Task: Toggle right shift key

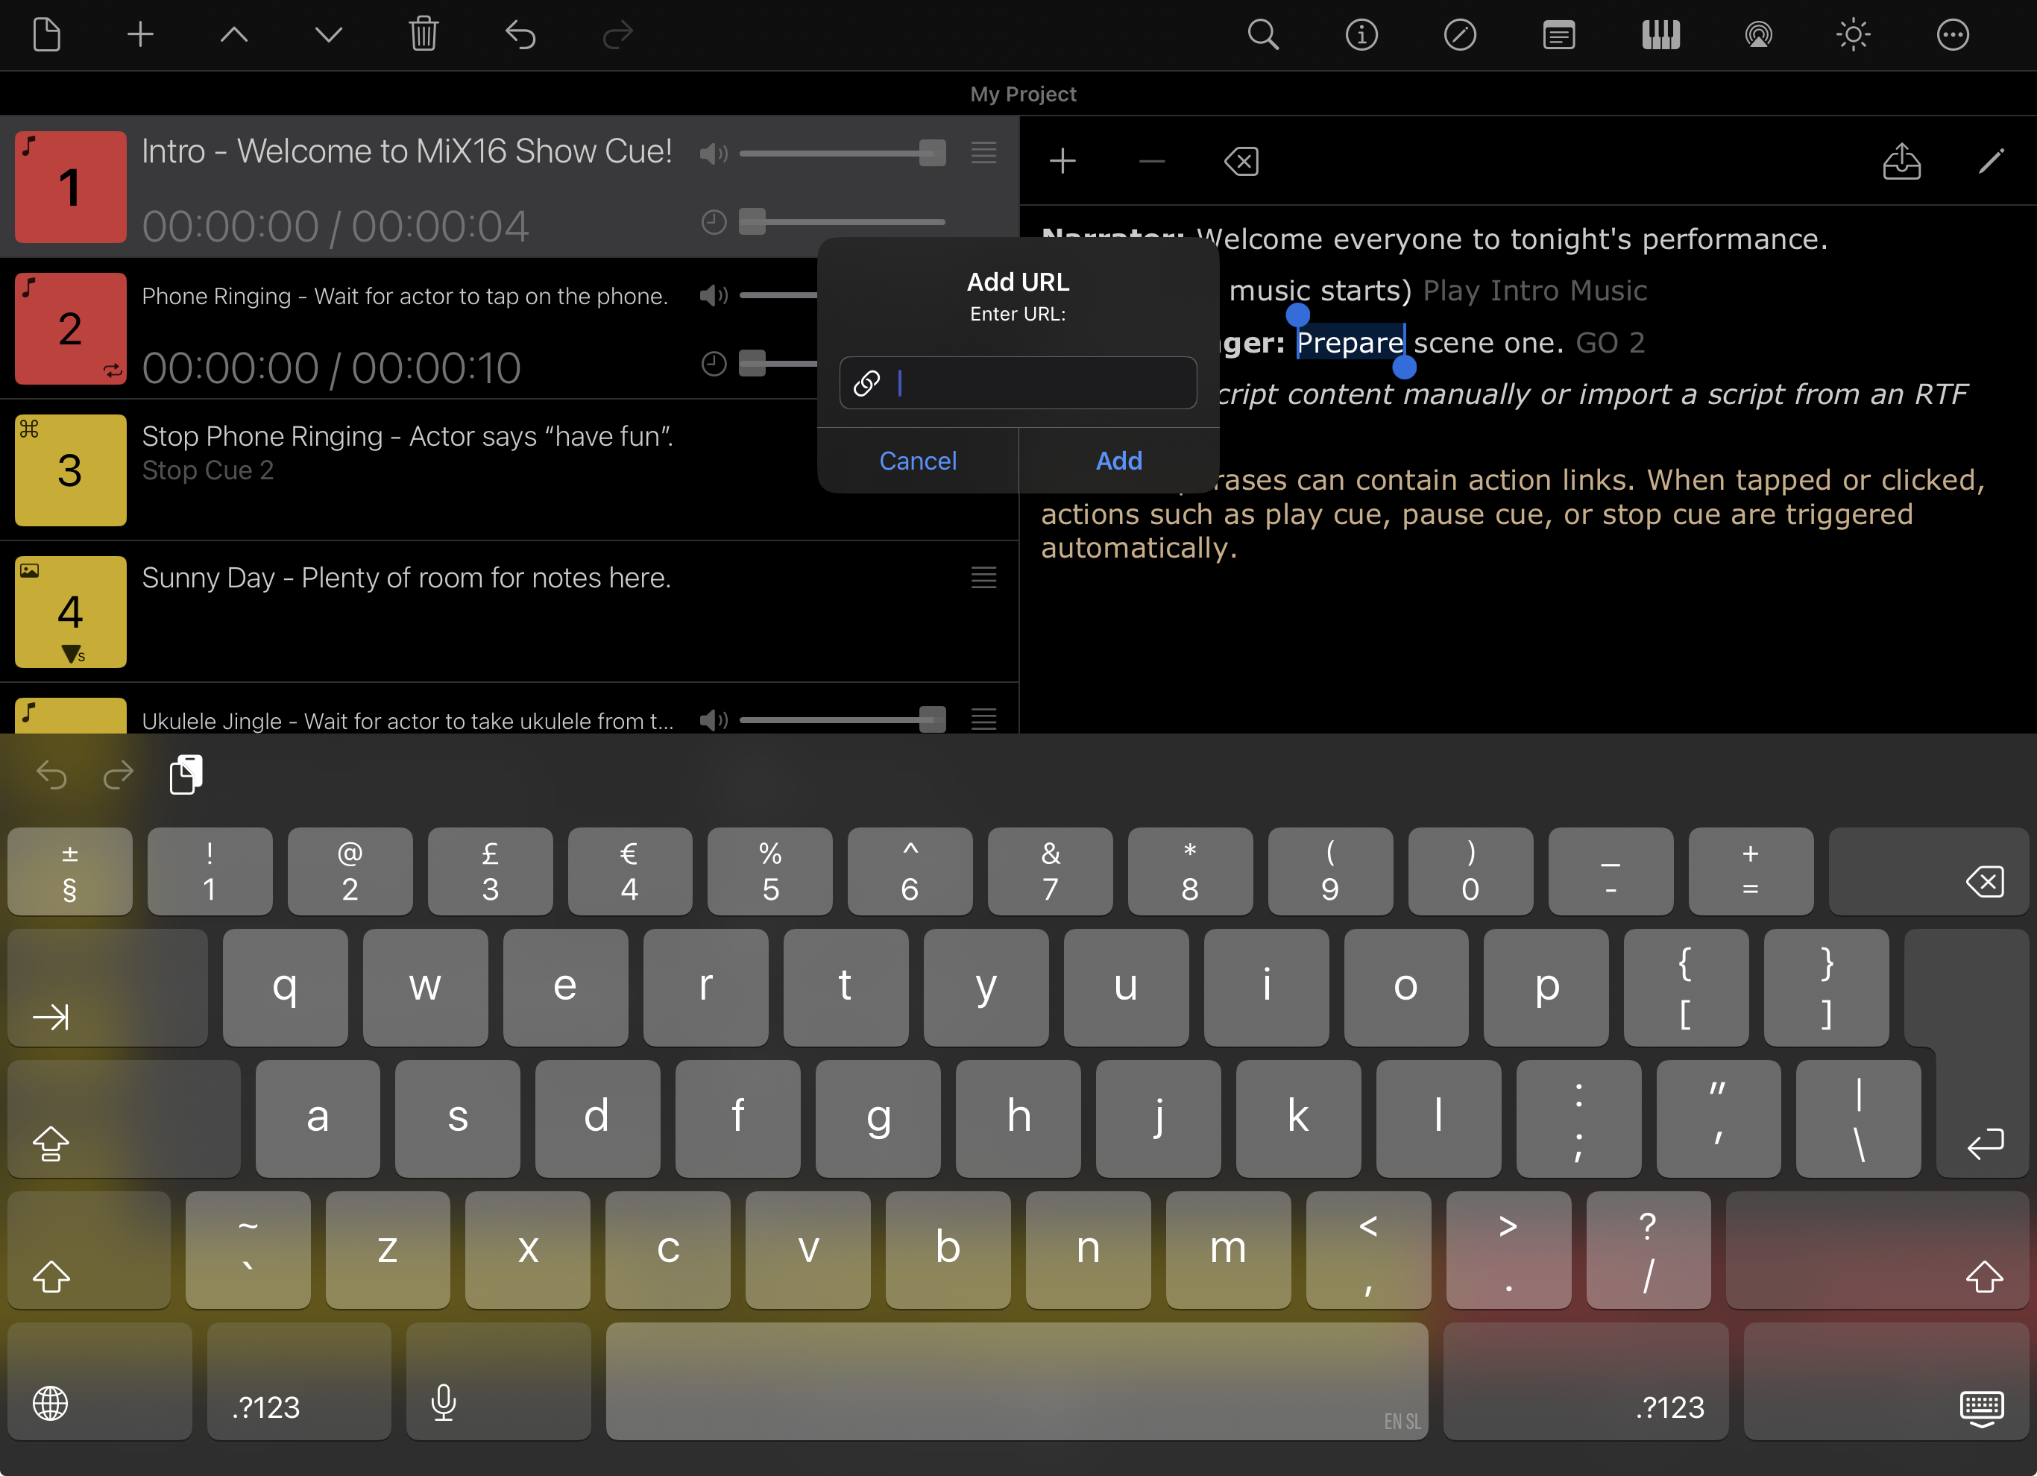Action: coord(1877,1249)
